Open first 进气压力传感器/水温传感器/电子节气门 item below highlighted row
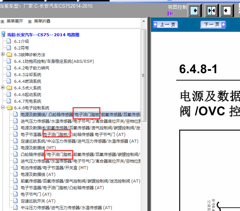 point(80,121)
